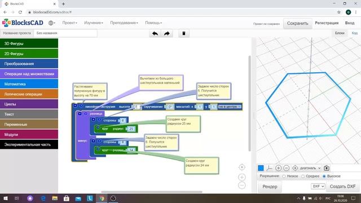Screen dimensions: 361x203
Task: Open the globe language selector
Action: coord(52,23)
